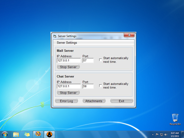Show hidden system tray icons
The width and height of the screenshot is (184, 138).
pyautogui.click(x=153, y=135)
